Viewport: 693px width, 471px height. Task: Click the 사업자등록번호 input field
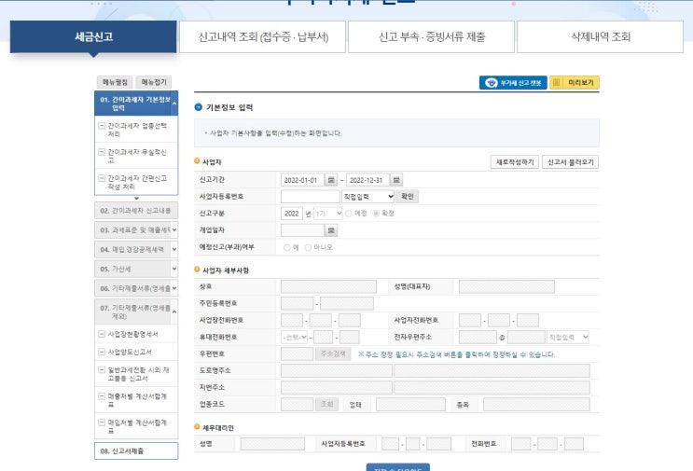click(x=311, y=197)
